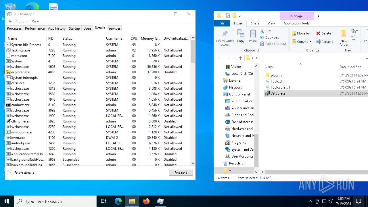This screenshot has height=207, width=368.
Task: Open Microsoft Edge from taskbar
Action: [118, 201]
